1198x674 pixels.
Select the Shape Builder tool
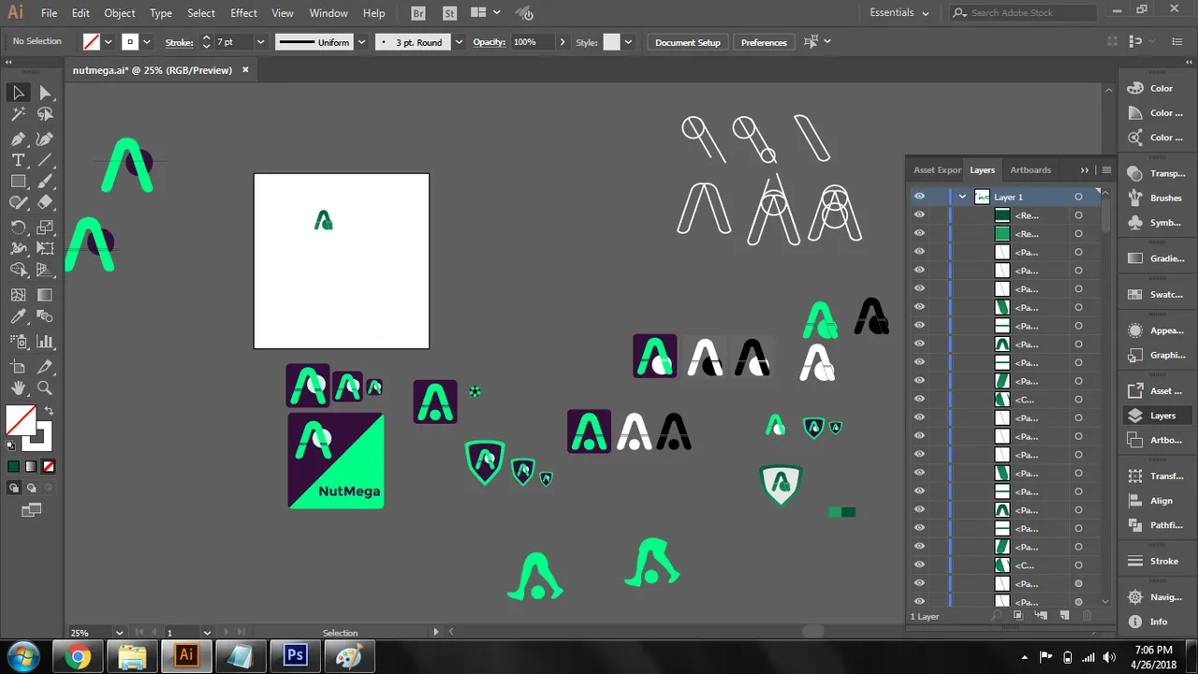pos(18,271)
